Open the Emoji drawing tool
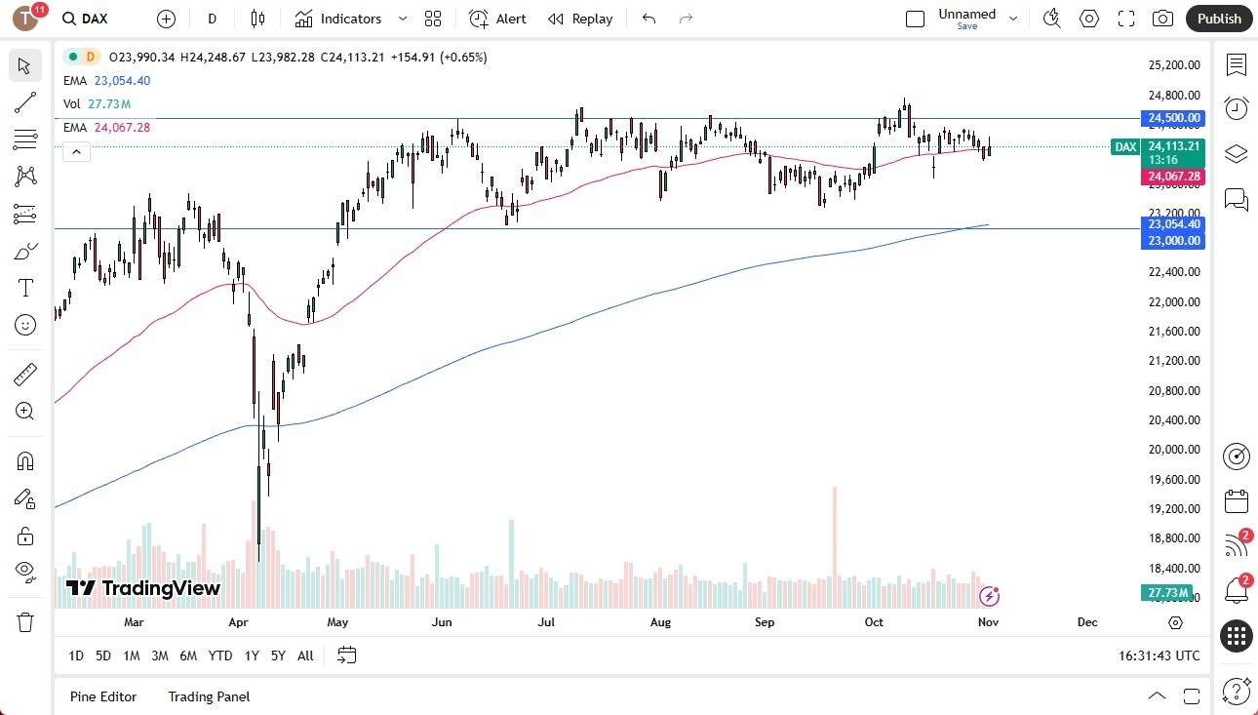This screenshot has width=1258, height=715. click(24, 324)
